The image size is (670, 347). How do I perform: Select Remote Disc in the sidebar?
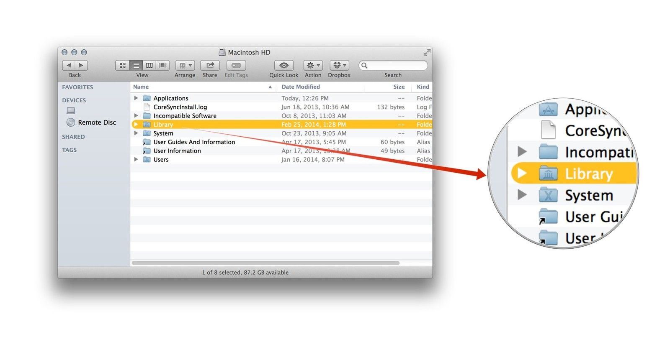tap(97, 122)
